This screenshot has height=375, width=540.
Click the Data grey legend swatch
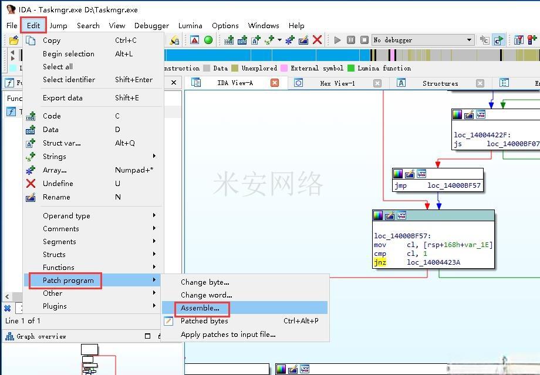coord(207,68)
